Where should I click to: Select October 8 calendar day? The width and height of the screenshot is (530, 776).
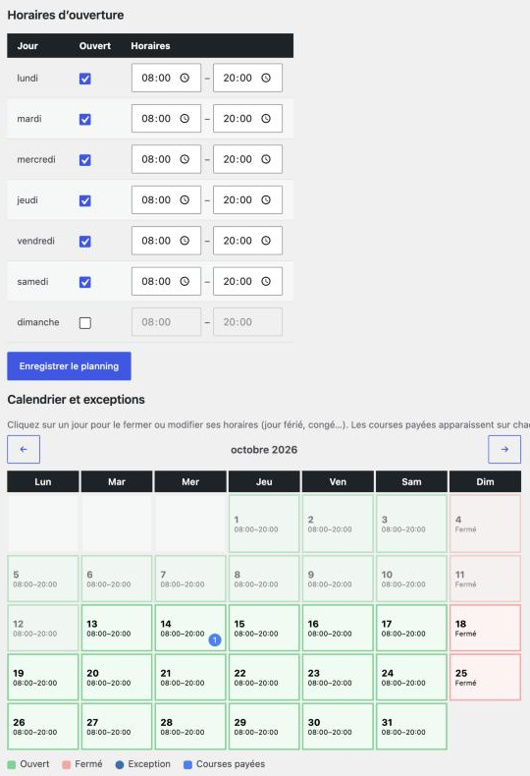264,579
